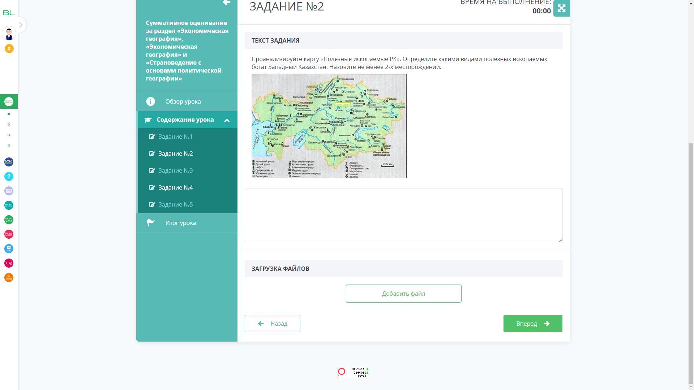Screen dimensions: 694x390
Task: Open the BilimLand green sidebar icon
Action: (x=9, y=220)
